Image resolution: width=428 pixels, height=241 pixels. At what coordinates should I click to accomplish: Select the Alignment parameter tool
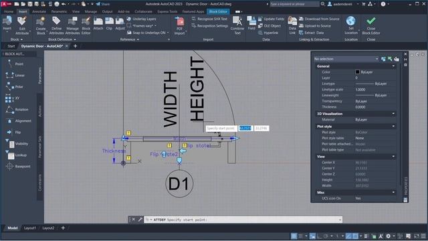[x=19, y=120]
